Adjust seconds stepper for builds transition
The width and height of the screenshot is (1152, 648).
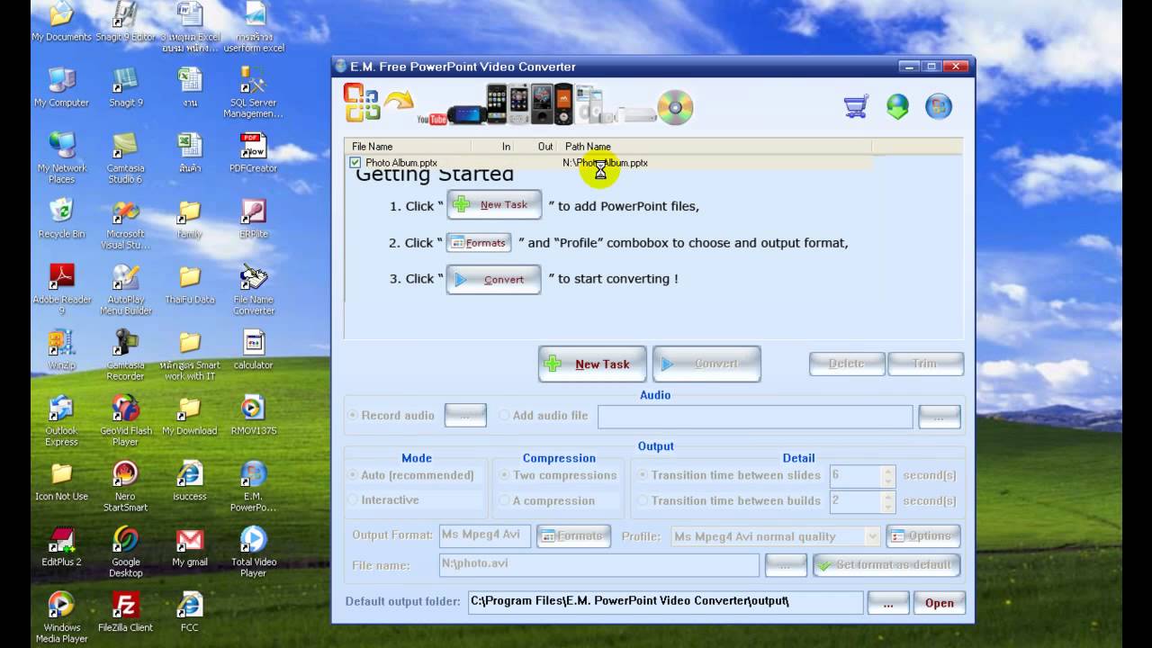(888, 500)
